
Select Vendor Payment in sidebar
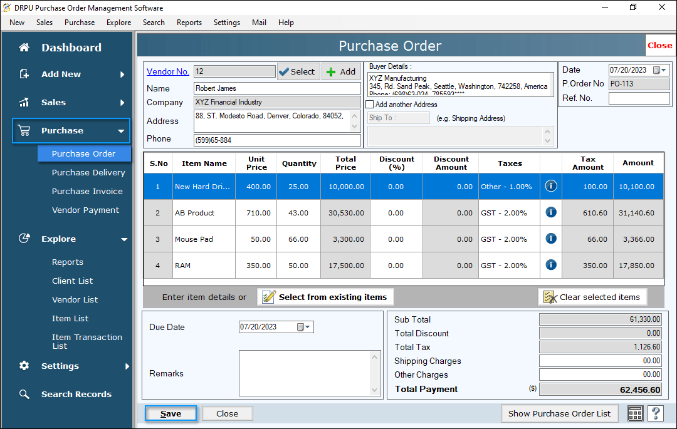tap(85, 210)
